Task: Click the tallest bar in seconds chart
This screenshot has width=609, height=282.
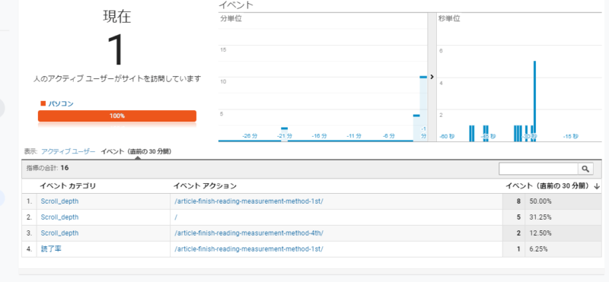Action: coord(535,101)
